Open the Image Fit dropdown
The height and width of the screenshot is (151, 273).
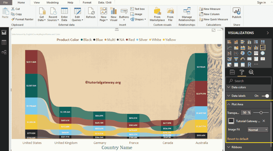pos(258,130)
